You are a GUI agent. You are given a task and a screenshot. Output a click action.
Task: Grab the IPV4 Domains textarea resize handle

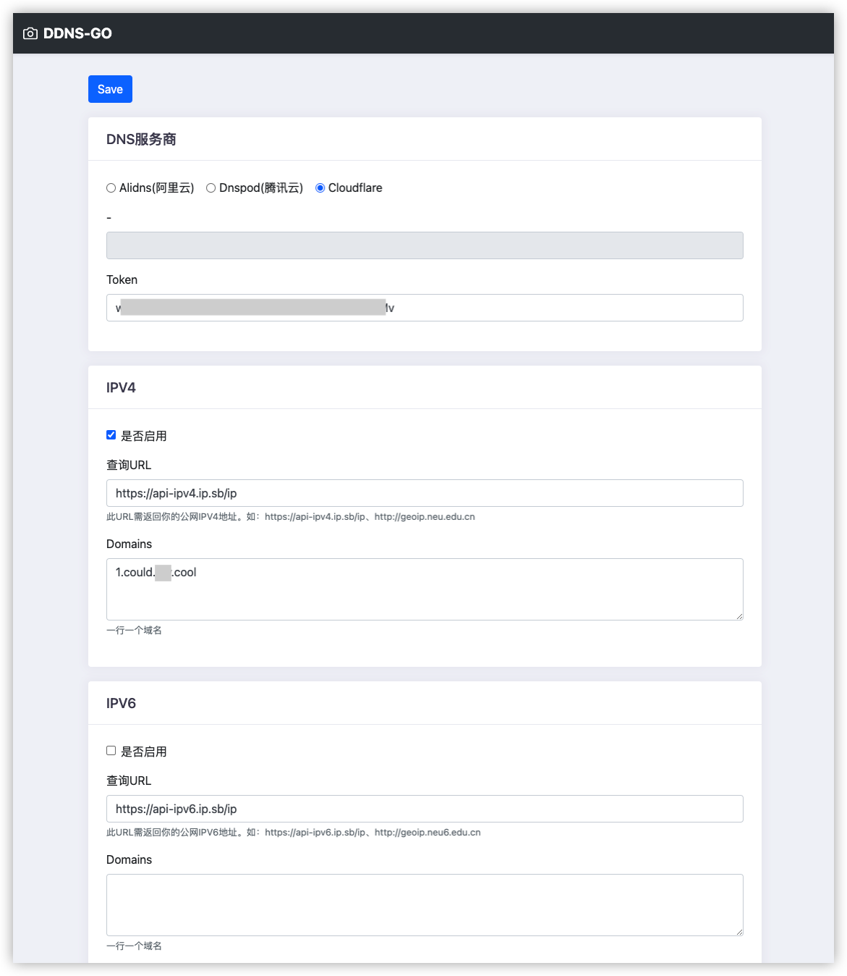point(739,616)
